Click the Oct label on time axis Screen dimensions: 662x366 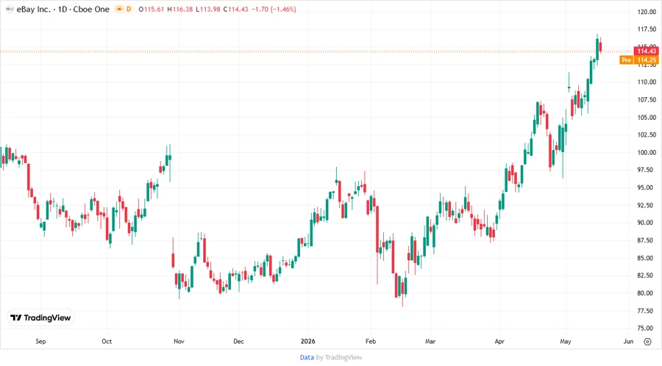click(107, 341)
